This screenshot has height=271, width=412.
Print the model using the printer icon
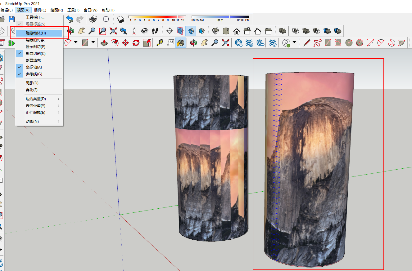[x=93, y=19]
